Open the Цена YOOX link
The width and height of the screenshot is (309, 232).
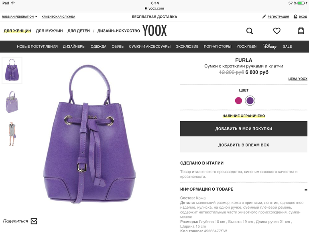[298, 79]
